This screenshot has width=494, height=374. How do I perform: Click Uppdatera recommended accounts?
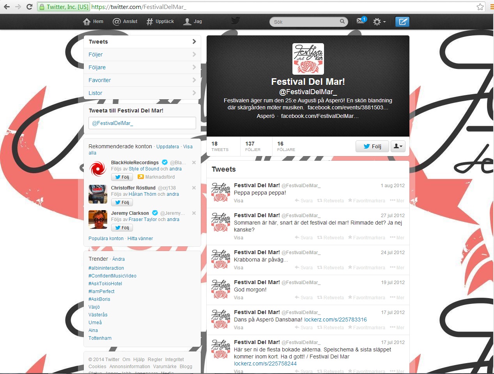point(168,147)
